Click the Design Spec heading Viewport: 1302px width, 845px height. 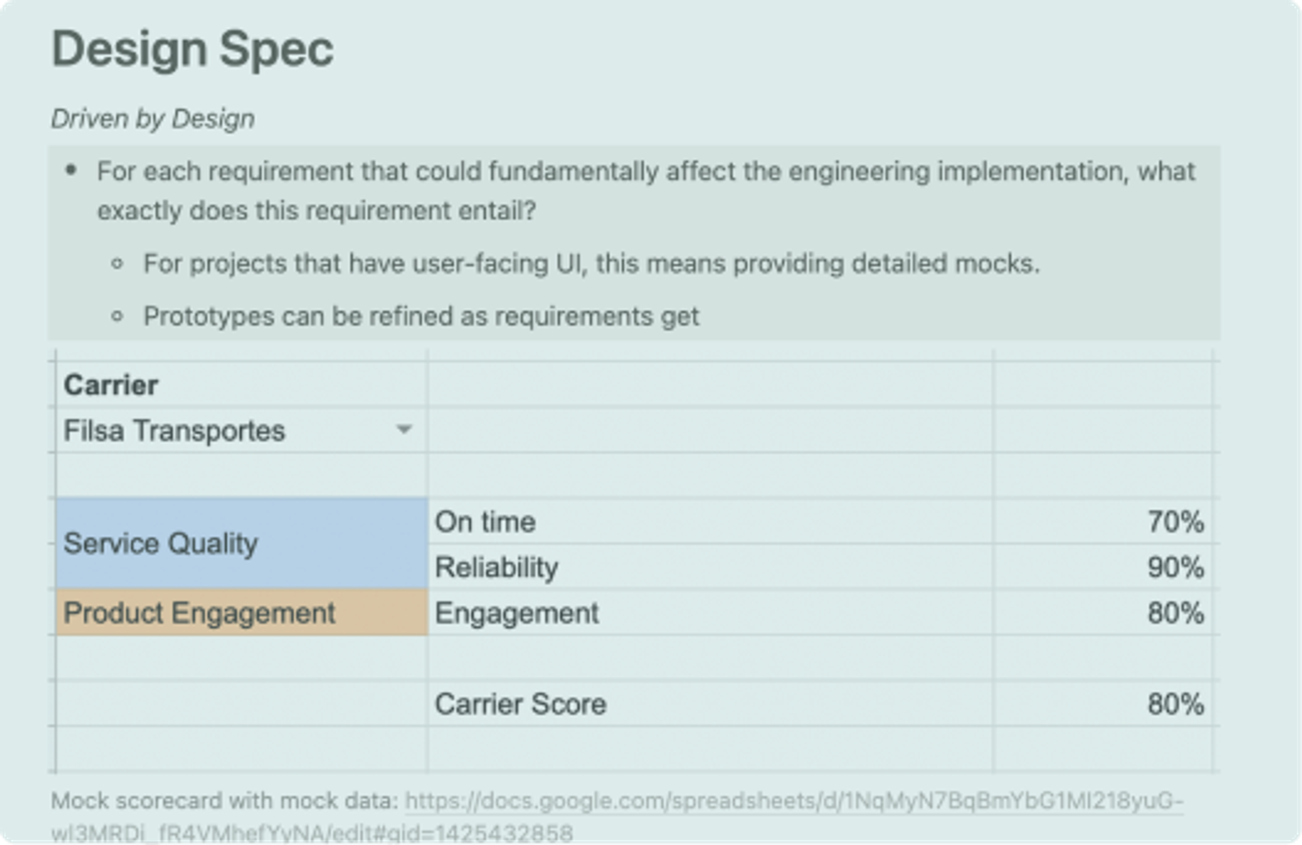click(193, 49)
